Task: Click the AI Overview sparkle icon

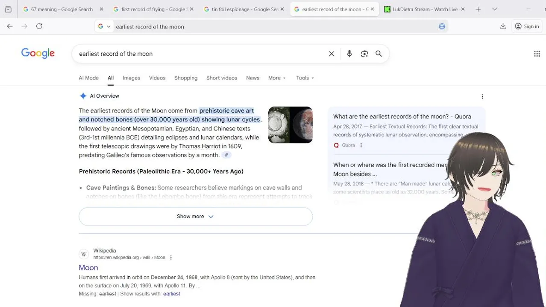Action: (83, 96)
